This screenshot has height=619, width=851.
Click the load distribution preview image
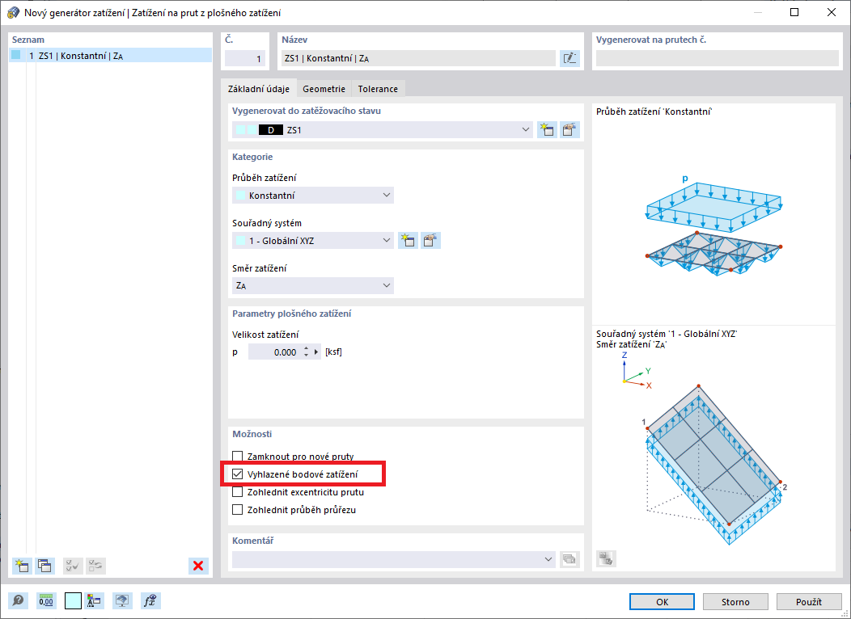click(x=713, y=225)
